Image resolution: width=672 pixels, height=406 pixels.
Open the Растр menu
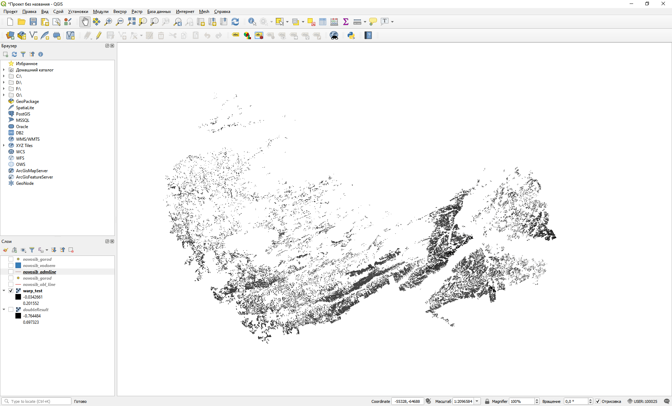137,12
